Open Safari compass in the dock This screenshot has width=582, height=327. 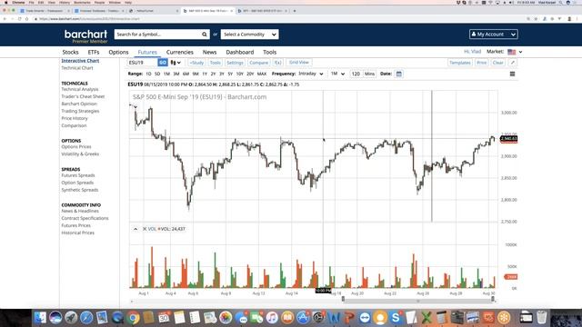coord(86,318)
